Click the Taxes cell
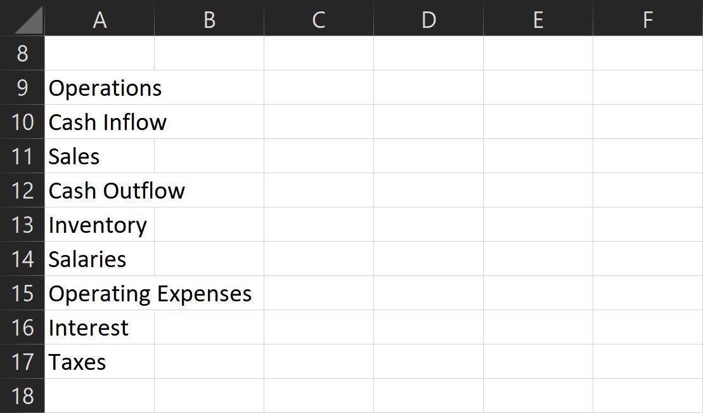 [100, 362]
